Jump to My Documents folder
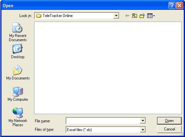Screen dimensions: 185x137 [18, 73]
